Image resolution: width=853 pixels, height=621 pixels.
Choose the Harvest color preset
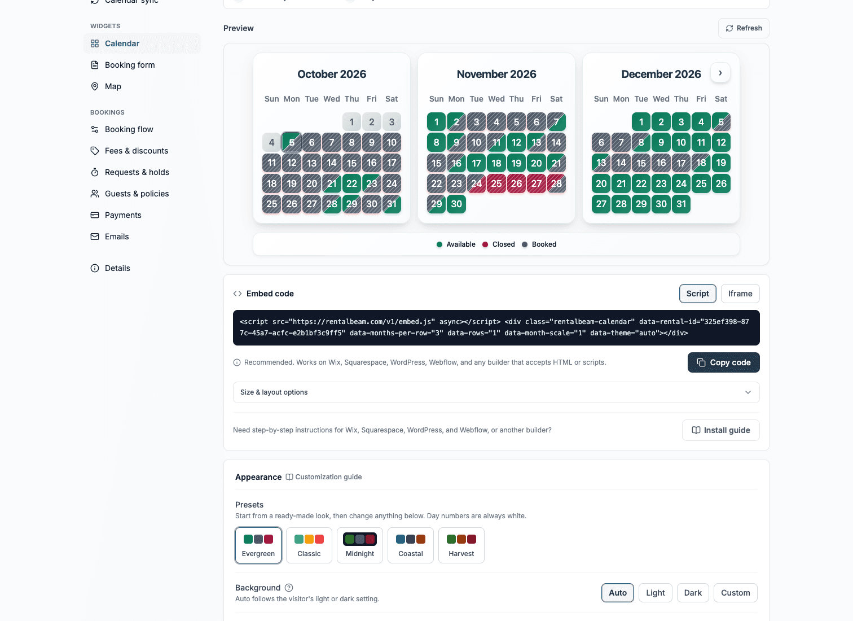coord(461,545)
